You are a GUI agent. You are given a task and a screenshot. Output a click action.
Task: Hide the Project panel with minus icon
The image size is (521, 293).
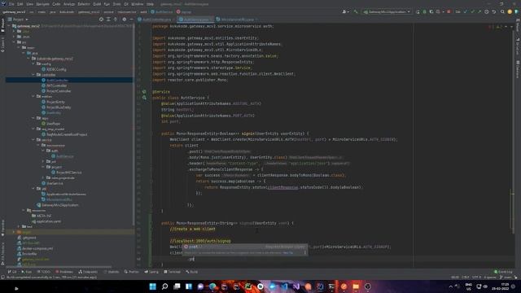131,20
